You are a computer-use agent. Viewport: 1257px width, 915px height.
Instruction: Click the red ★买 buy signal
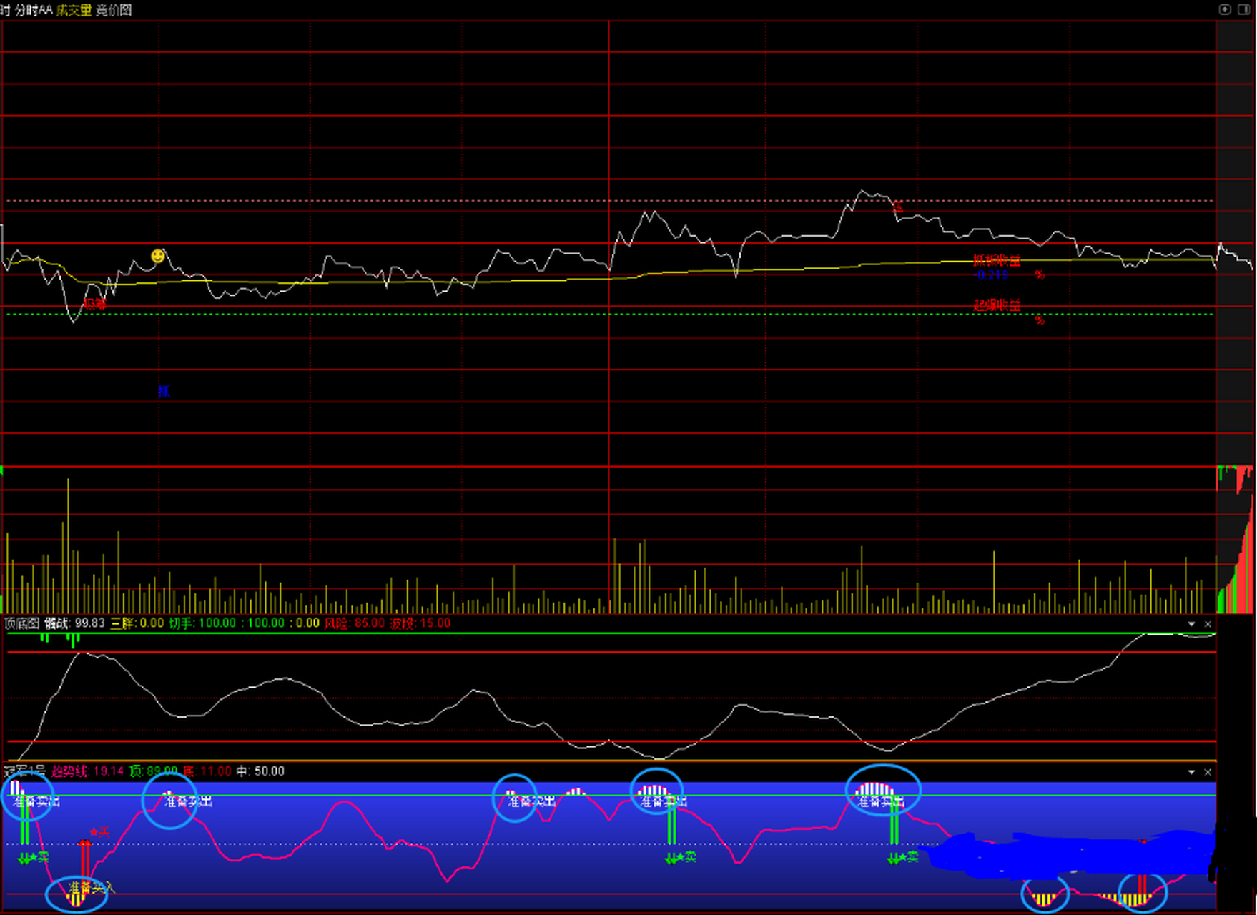click(99, 831)
